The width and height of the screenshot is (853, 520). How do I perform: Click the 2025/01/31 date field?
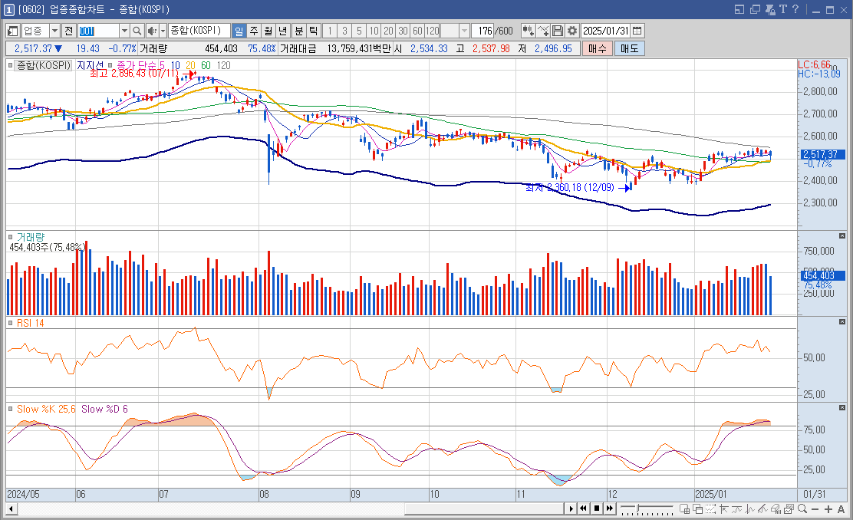[x=606, y=31]
